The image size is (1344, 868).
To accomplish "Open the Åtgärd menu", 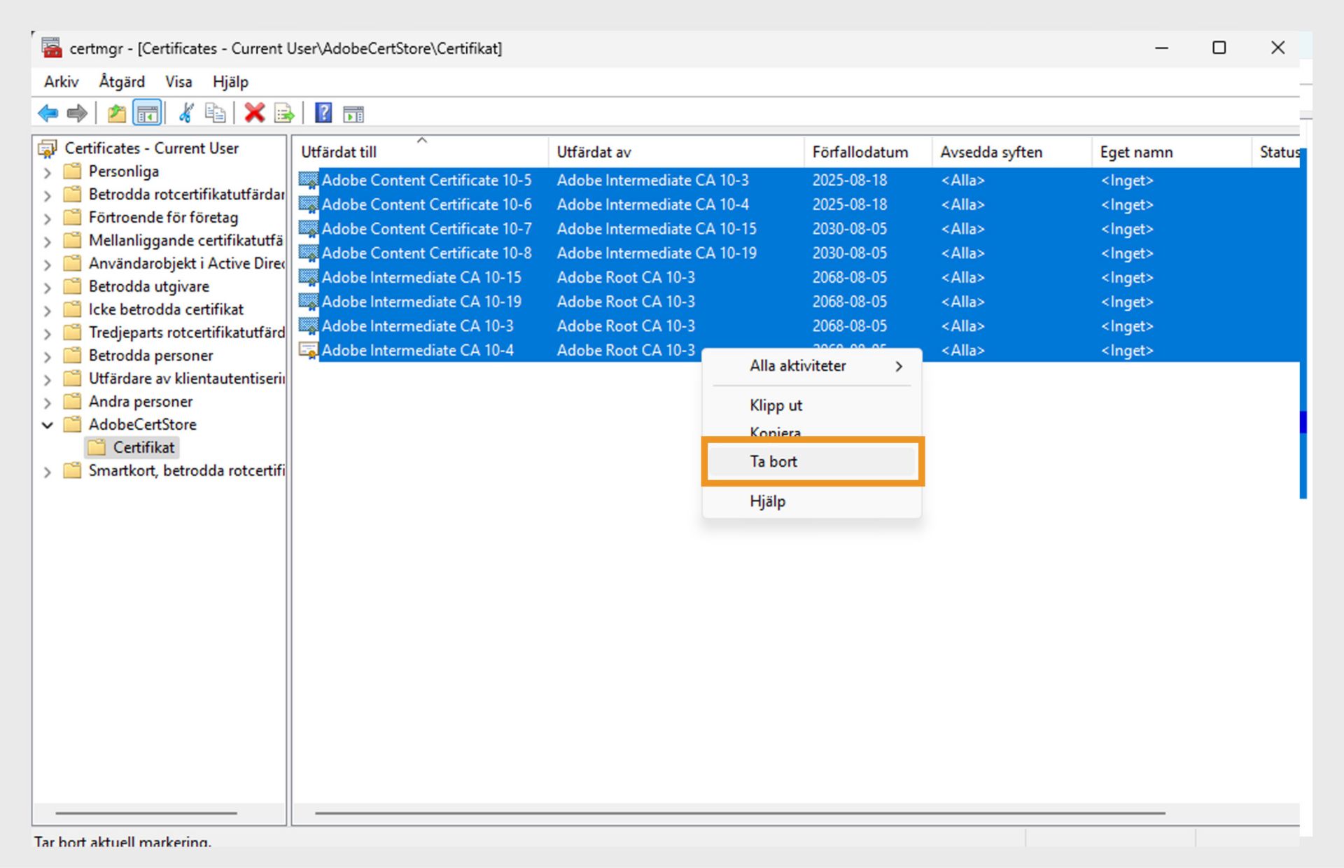I will click(x=122, y=82).
